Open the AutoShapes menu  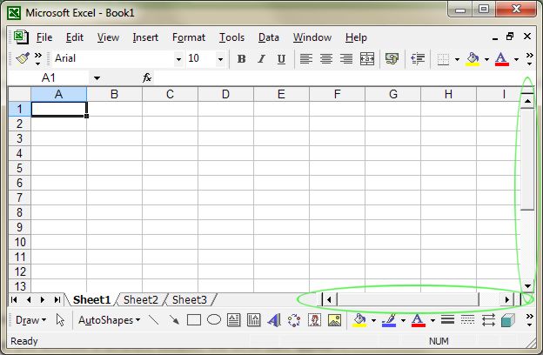pos(109,320)
